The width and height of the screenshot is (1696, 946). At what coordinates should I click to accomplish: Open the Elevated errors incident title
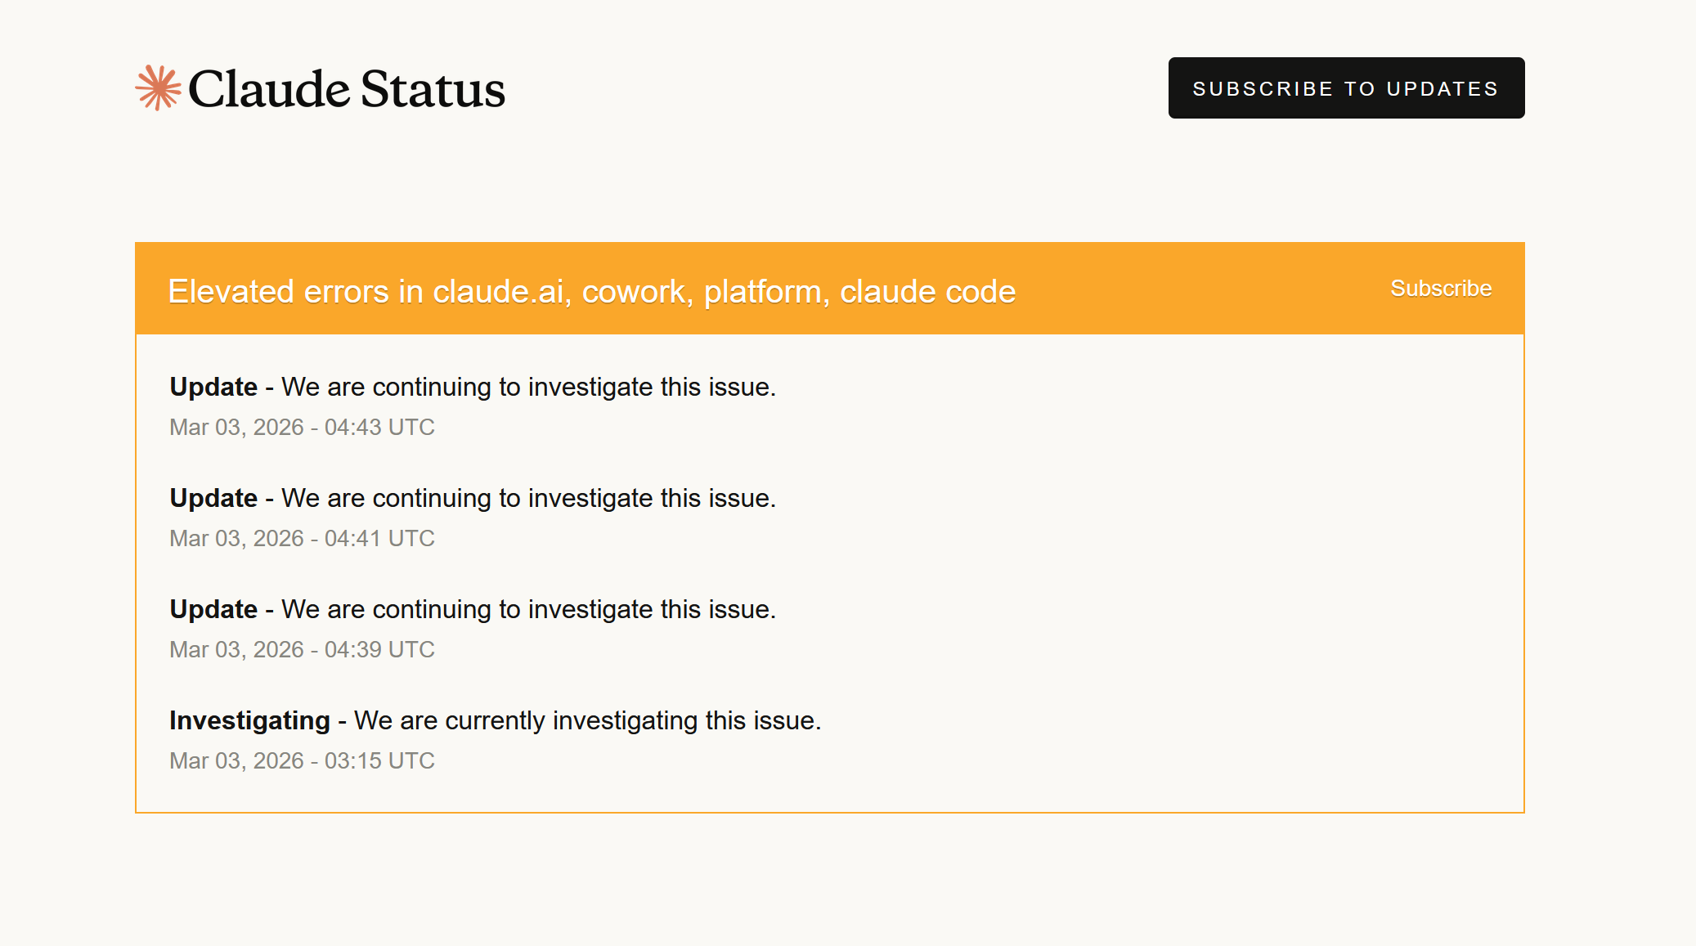(591, 292)
